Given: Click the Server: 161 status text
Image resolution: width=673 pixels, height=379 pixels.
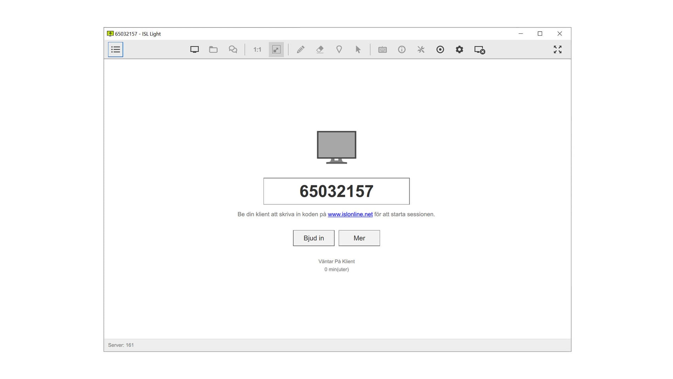Looking at the screenshot, I should [121, 345].
